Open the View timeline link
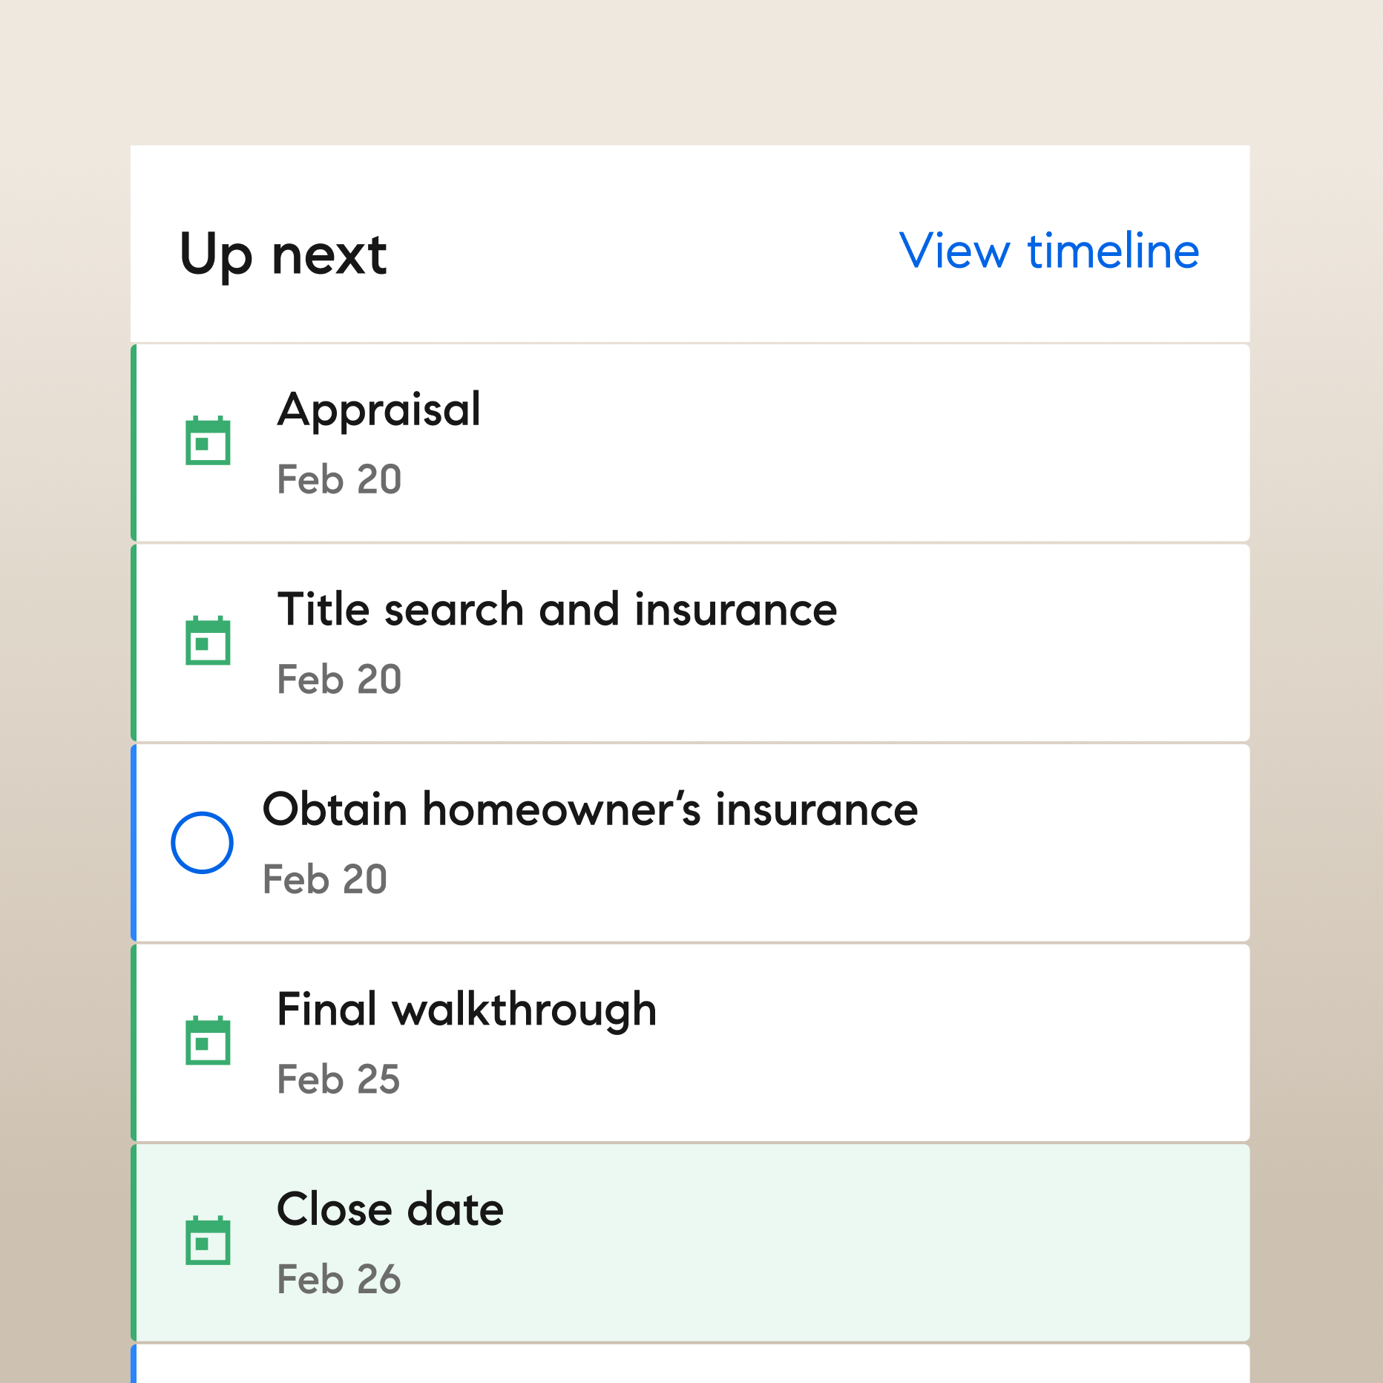 click(1048, 251)
